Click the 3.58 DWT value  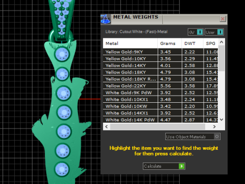point(189,86)
